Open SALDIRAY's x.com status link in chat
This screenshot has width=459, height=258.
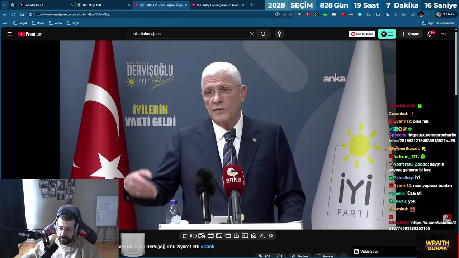422,225
